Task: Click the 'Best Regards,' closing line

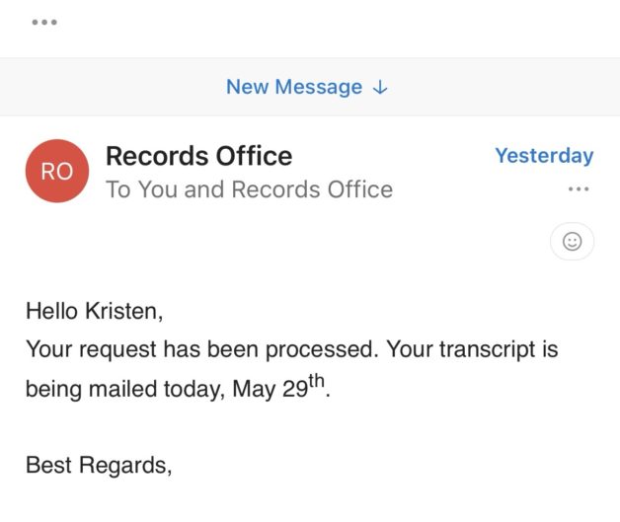Action: click(x=99, y=464)
